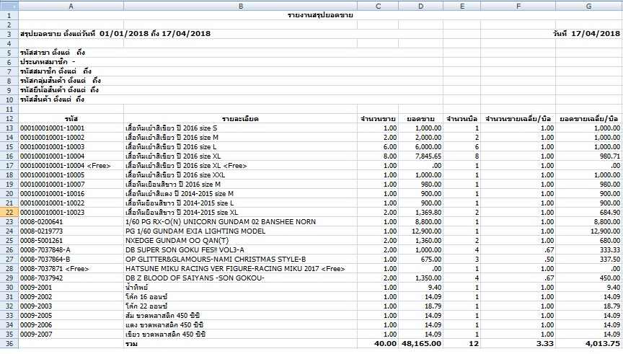Click DB Z BLOOD OF SAIYANS cell
Viewport: 623px width, 354px height.
click(240, 278)
